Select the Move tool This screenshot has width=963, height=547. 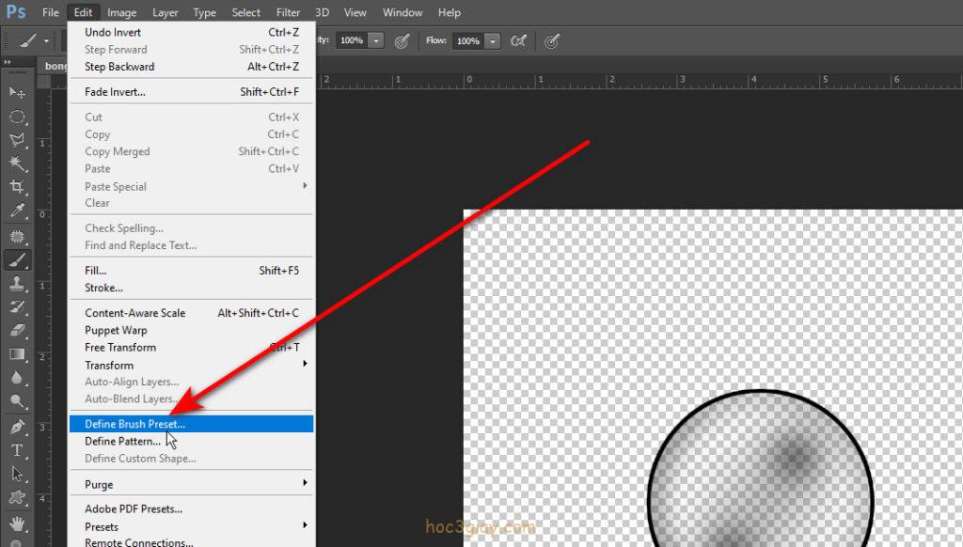17,92
